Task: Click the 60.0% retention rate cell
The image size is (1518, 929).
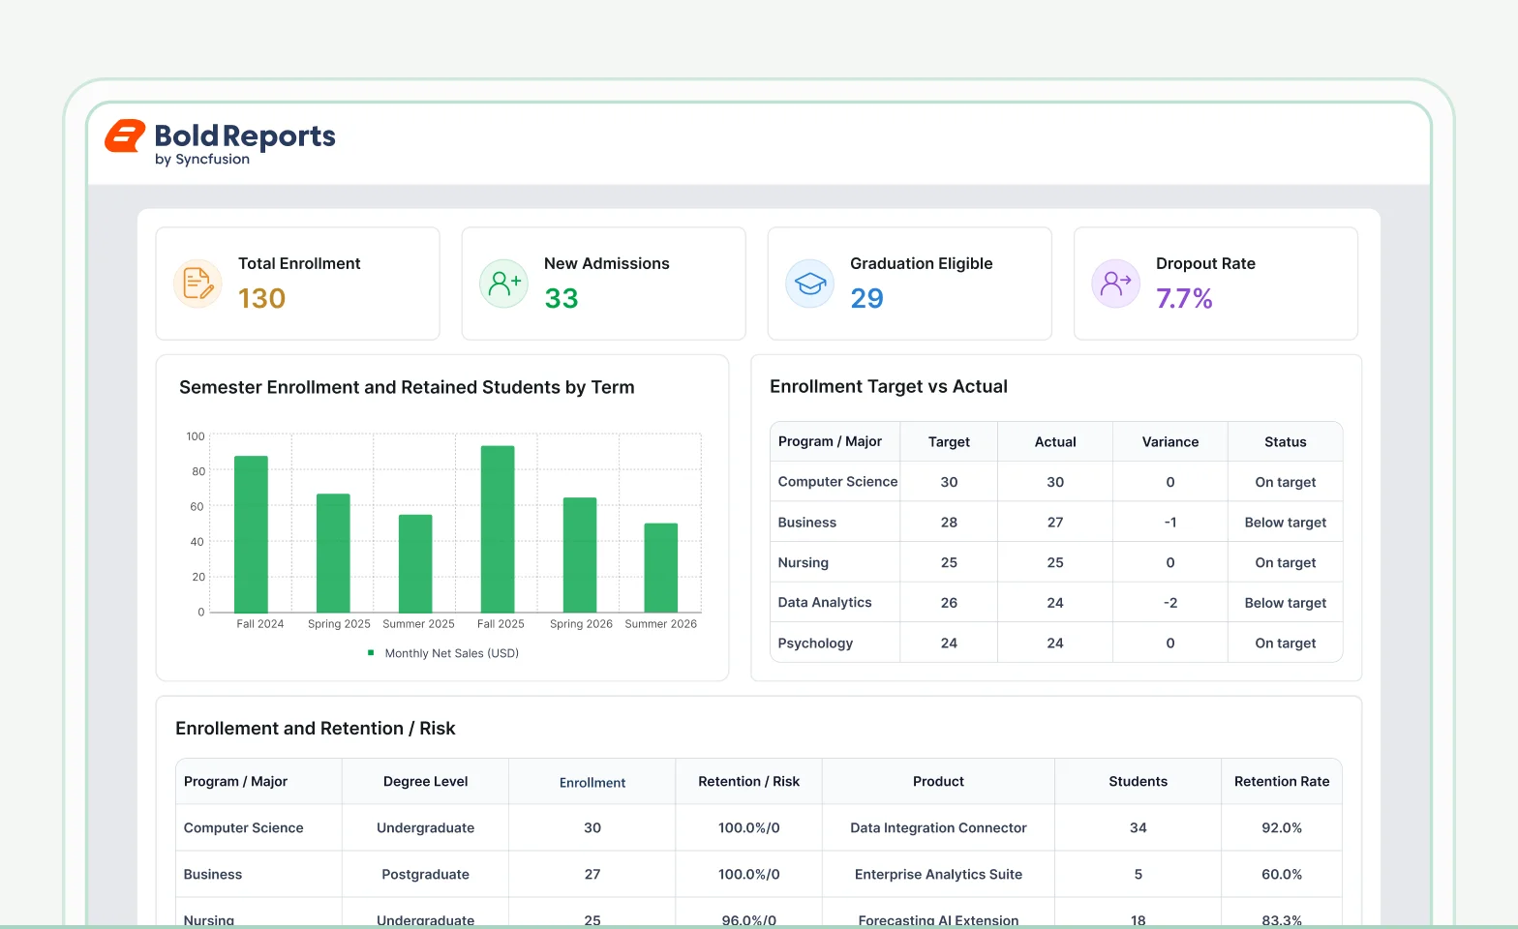Action: (x=1282, y=874)
